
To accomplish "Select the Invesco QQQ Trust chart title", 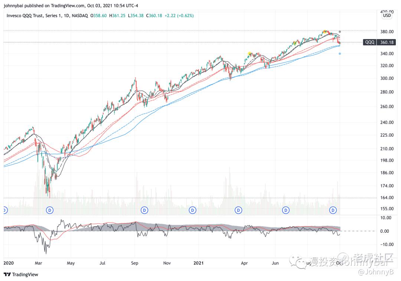I will [47, 16].
